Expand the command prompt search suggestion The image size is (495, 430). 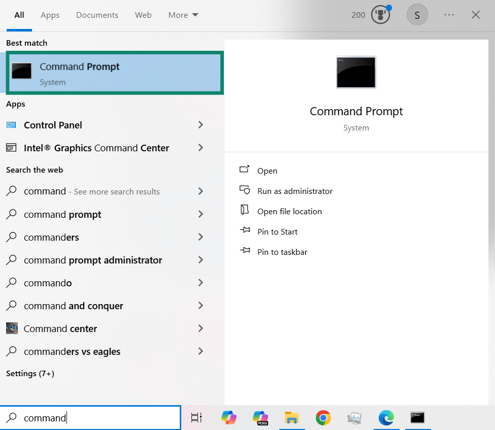[x=201, y=214]
